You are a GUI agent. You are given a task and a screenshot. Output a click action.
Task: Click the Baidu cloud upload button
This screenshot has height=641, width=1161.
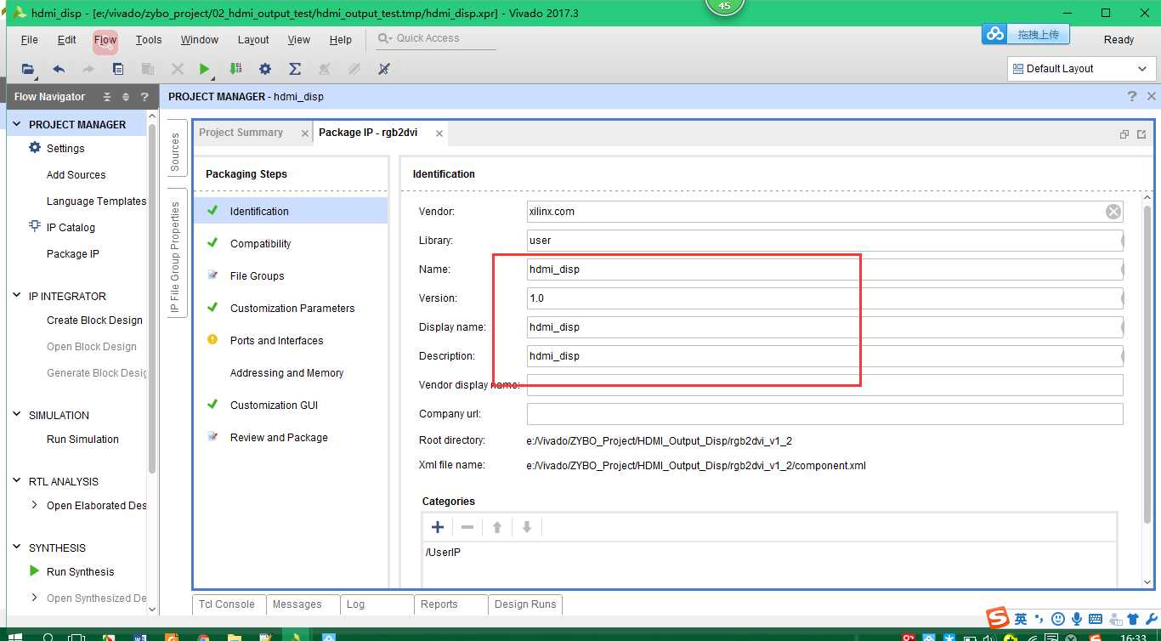coord(1026,34)
